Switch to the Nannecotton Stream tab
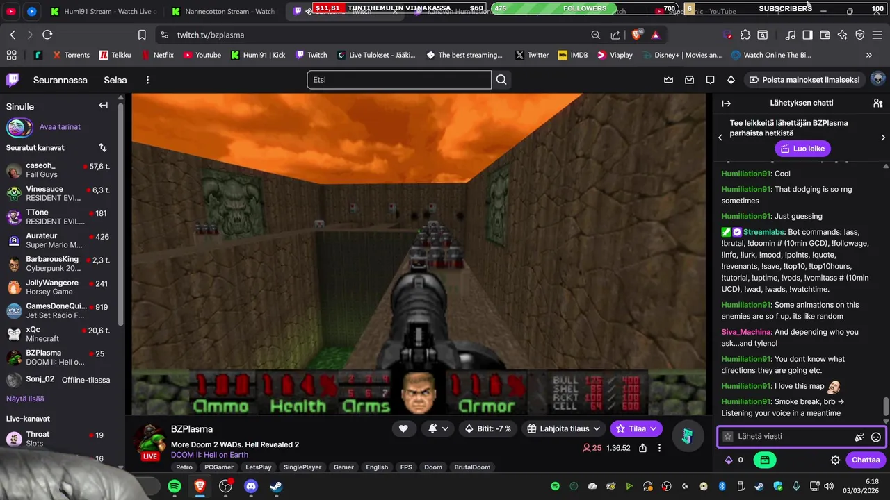Image resolution: width=890 pixels, height=500 pixels. 224,11
